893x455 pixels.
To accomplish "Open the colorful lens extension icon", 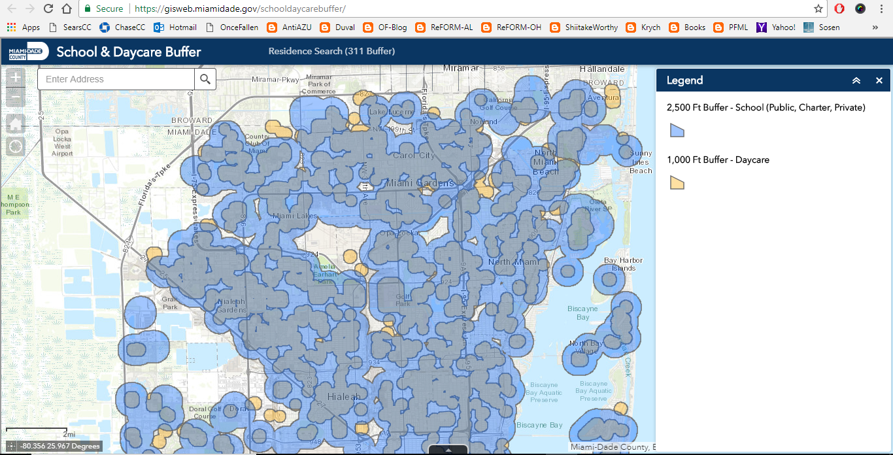I will (860, 8).
